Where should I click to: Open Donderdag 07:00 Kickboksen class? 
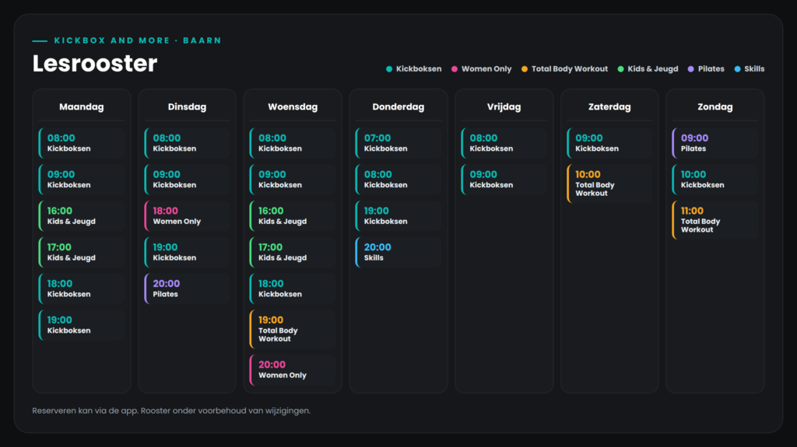coord(398,143)
